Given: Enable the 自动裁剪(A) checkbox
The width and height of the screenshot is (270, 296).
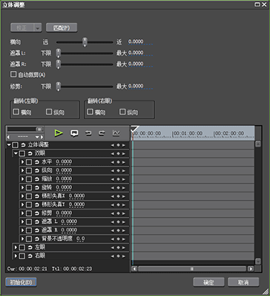Looking at the screenshot, I should 13,74.
